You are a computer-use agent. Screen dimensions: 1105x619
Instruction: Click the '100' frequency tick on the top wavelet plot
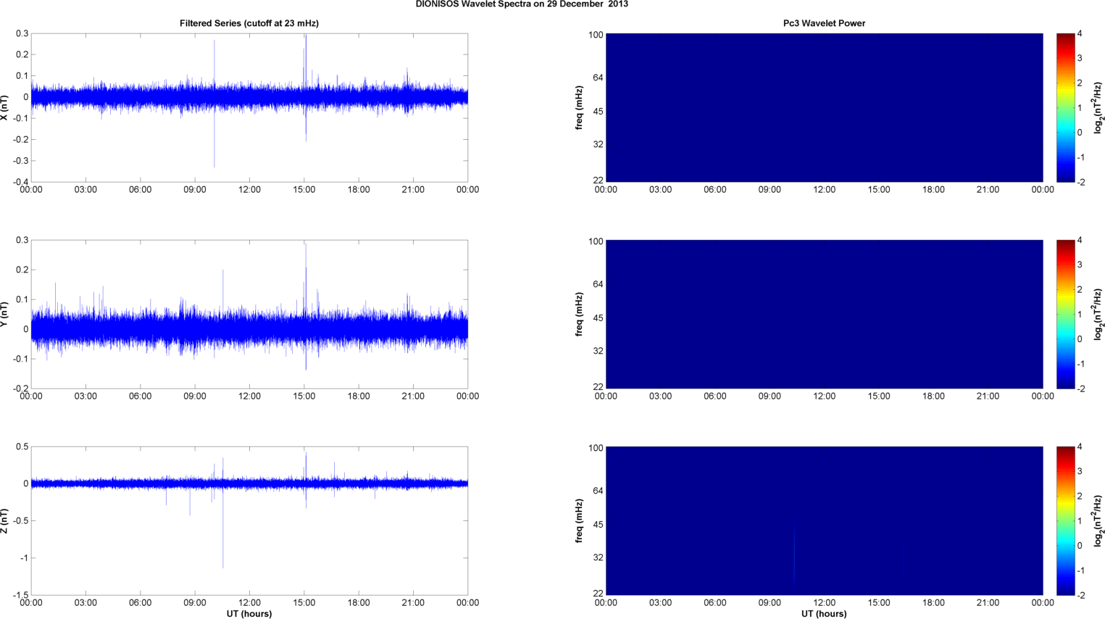(596, 35)
